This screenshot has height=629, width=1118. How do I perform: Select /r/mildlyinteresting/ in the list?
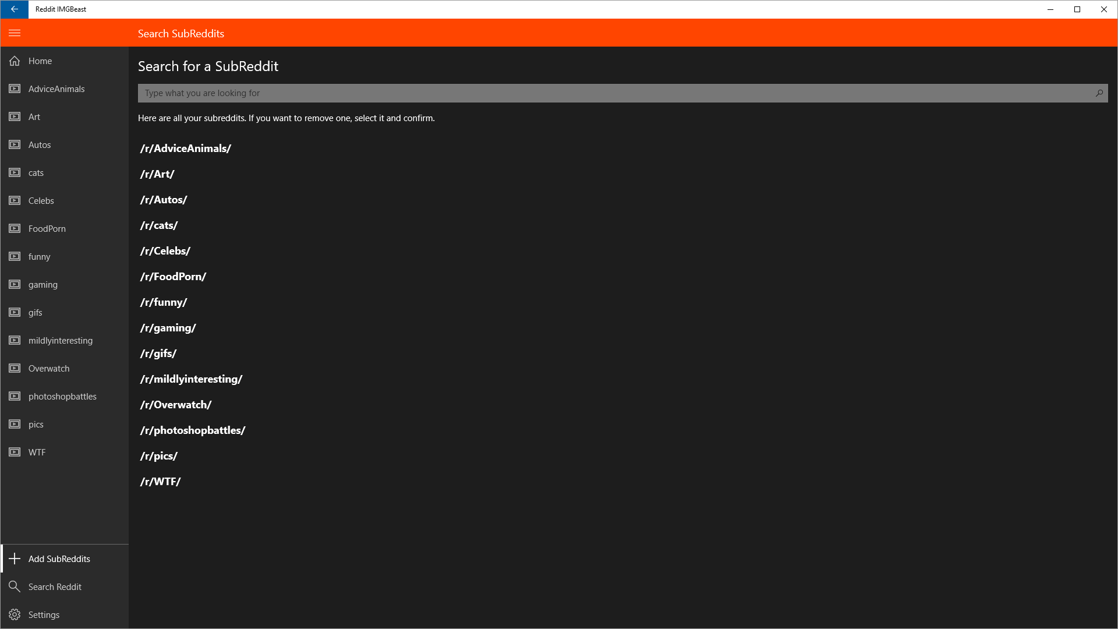tap(191, 379)
